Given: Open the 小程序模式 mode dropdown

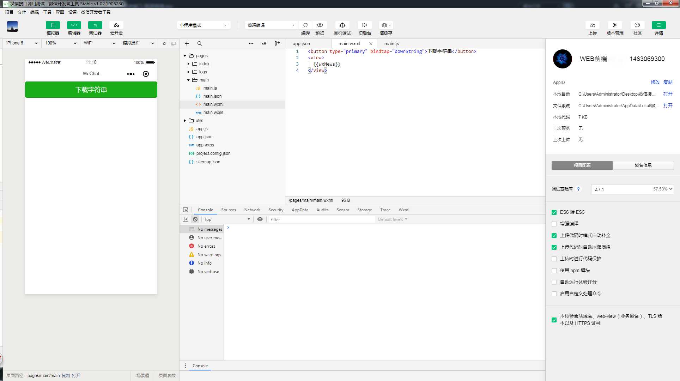Looking at the screenshot, I should (203, 25).
